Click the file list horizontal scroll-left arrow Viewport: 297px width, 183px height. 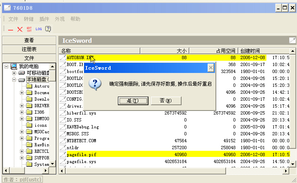click(62, 171)
